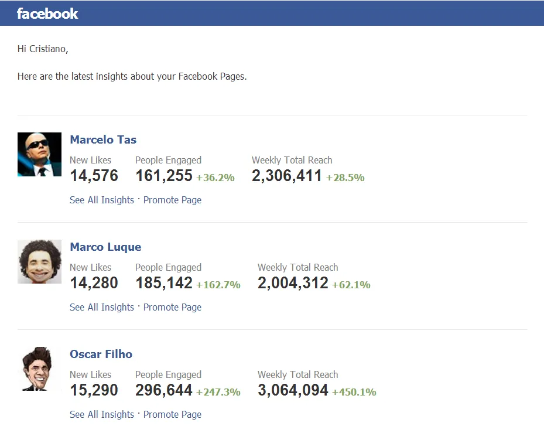Select weekly reach value 3,064,094

[293, 390]
